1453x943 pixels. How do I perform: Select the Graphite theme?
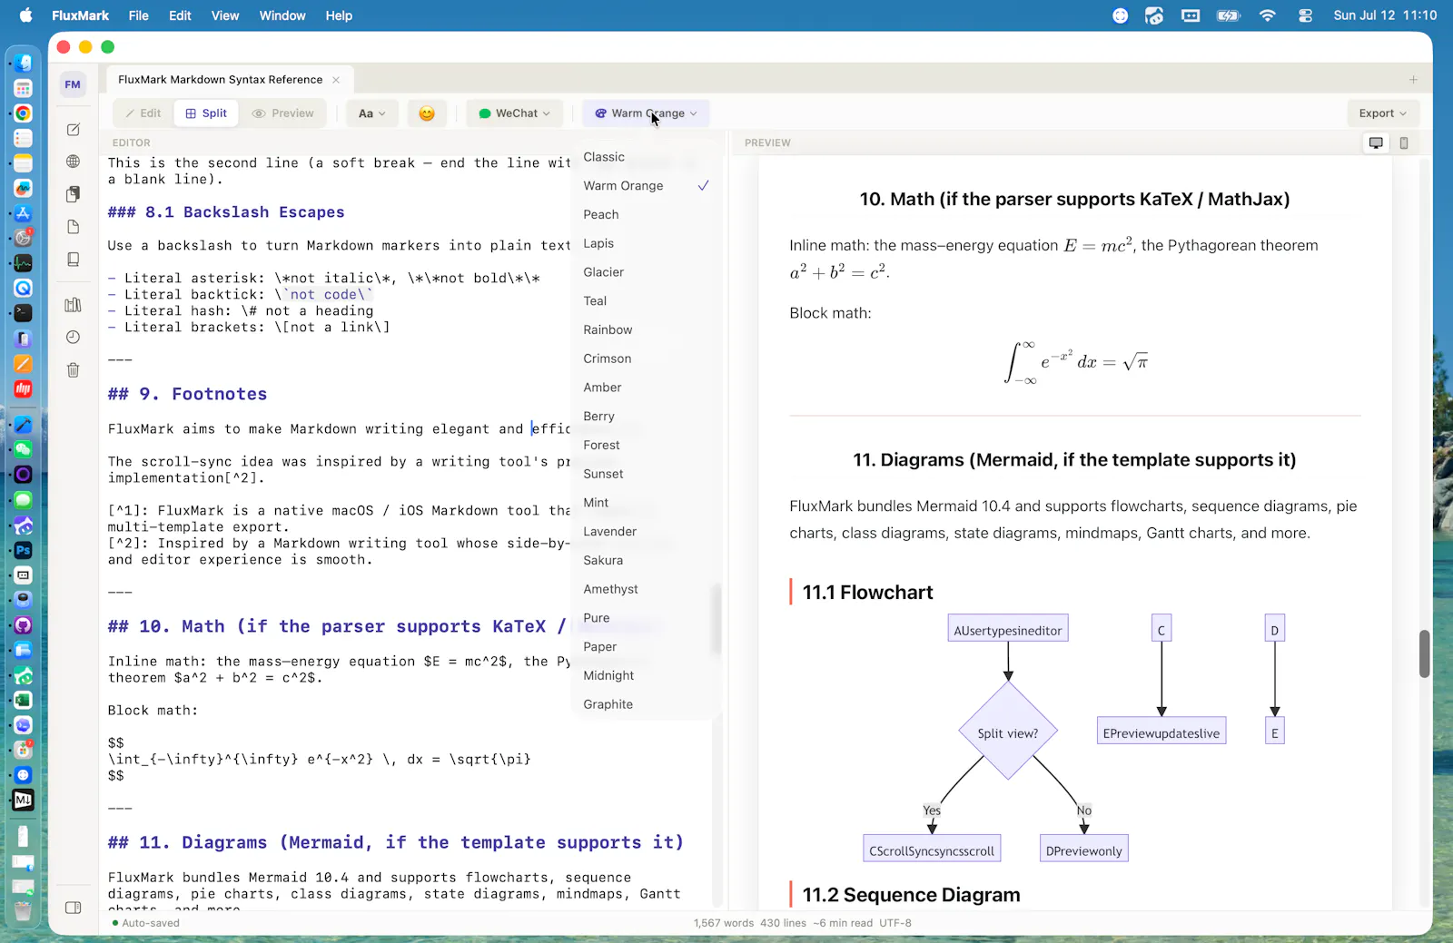(647, 704)
